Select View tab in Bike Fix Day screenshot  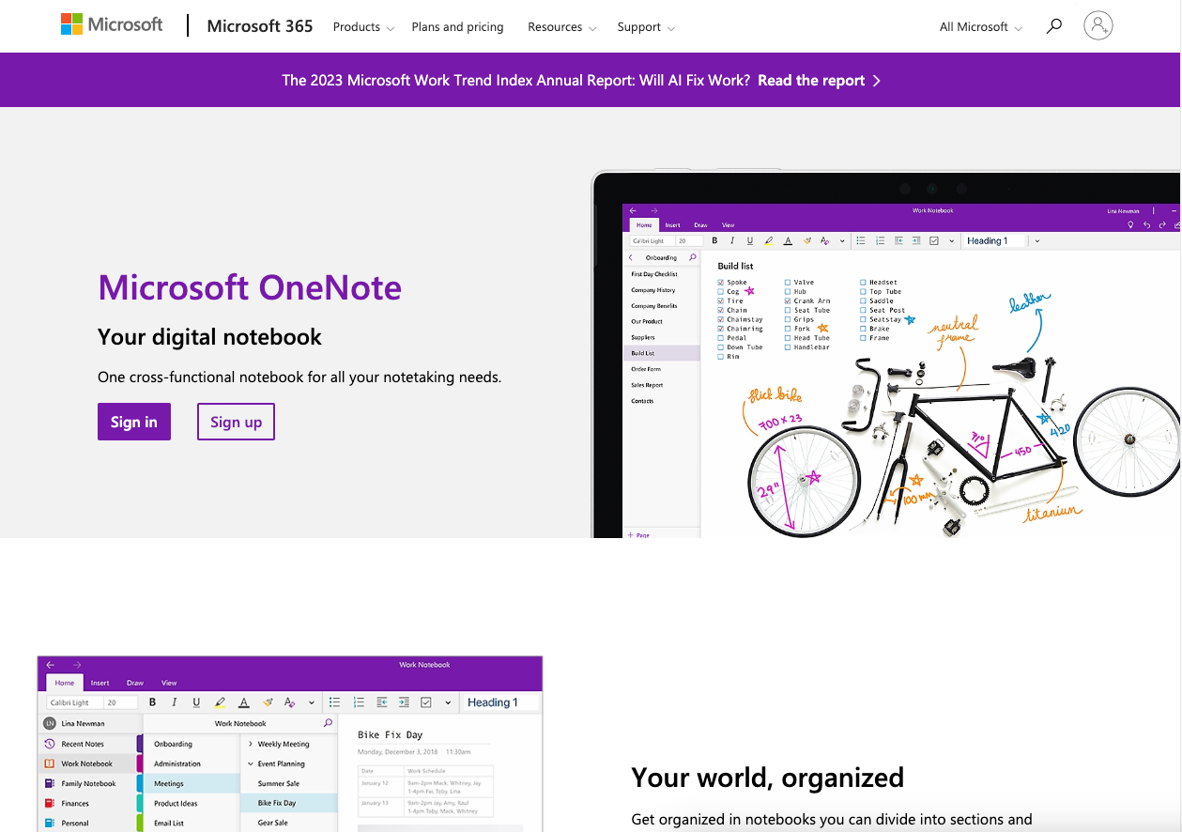click(169, 683)
